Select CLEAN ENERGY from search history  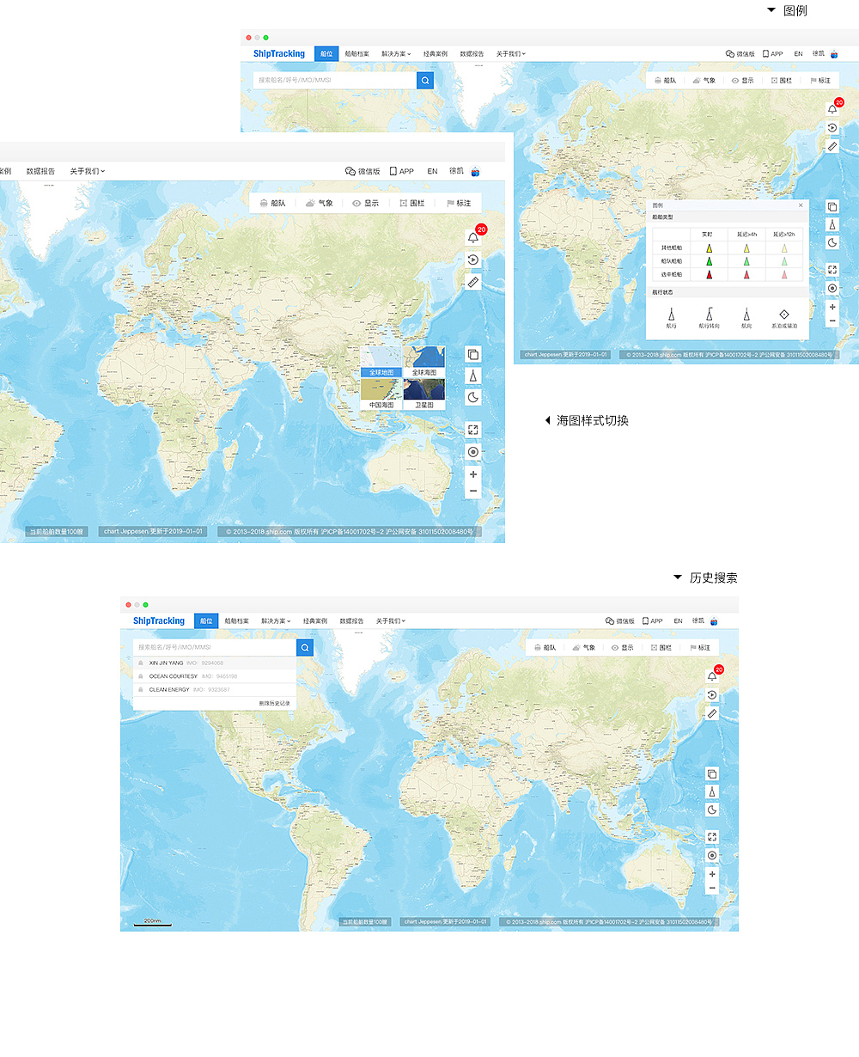click(x=215, y=689)
